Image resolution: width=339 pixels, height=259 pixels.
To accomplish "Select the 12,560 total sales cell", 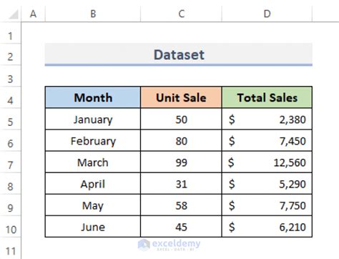I will tap(267, 162).
